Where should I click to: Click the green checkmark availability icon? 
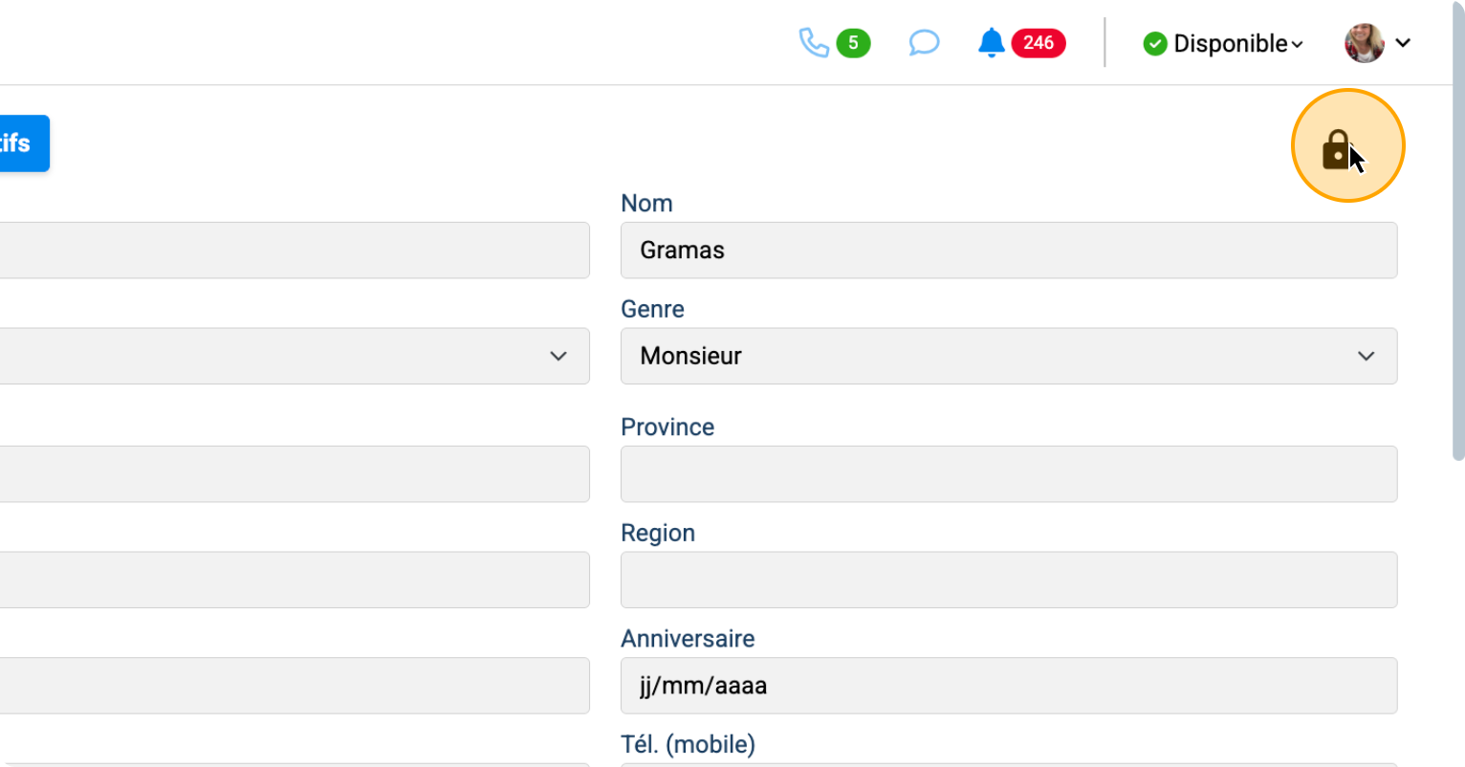click(x=1155, y=44)
